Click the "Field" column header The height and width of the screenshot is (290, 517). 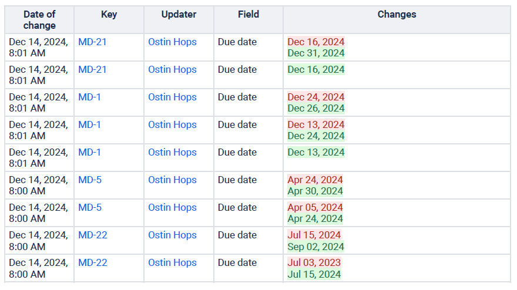point(249,15)
